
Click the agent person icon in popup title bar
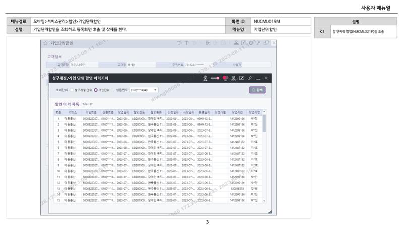[205, 78]
